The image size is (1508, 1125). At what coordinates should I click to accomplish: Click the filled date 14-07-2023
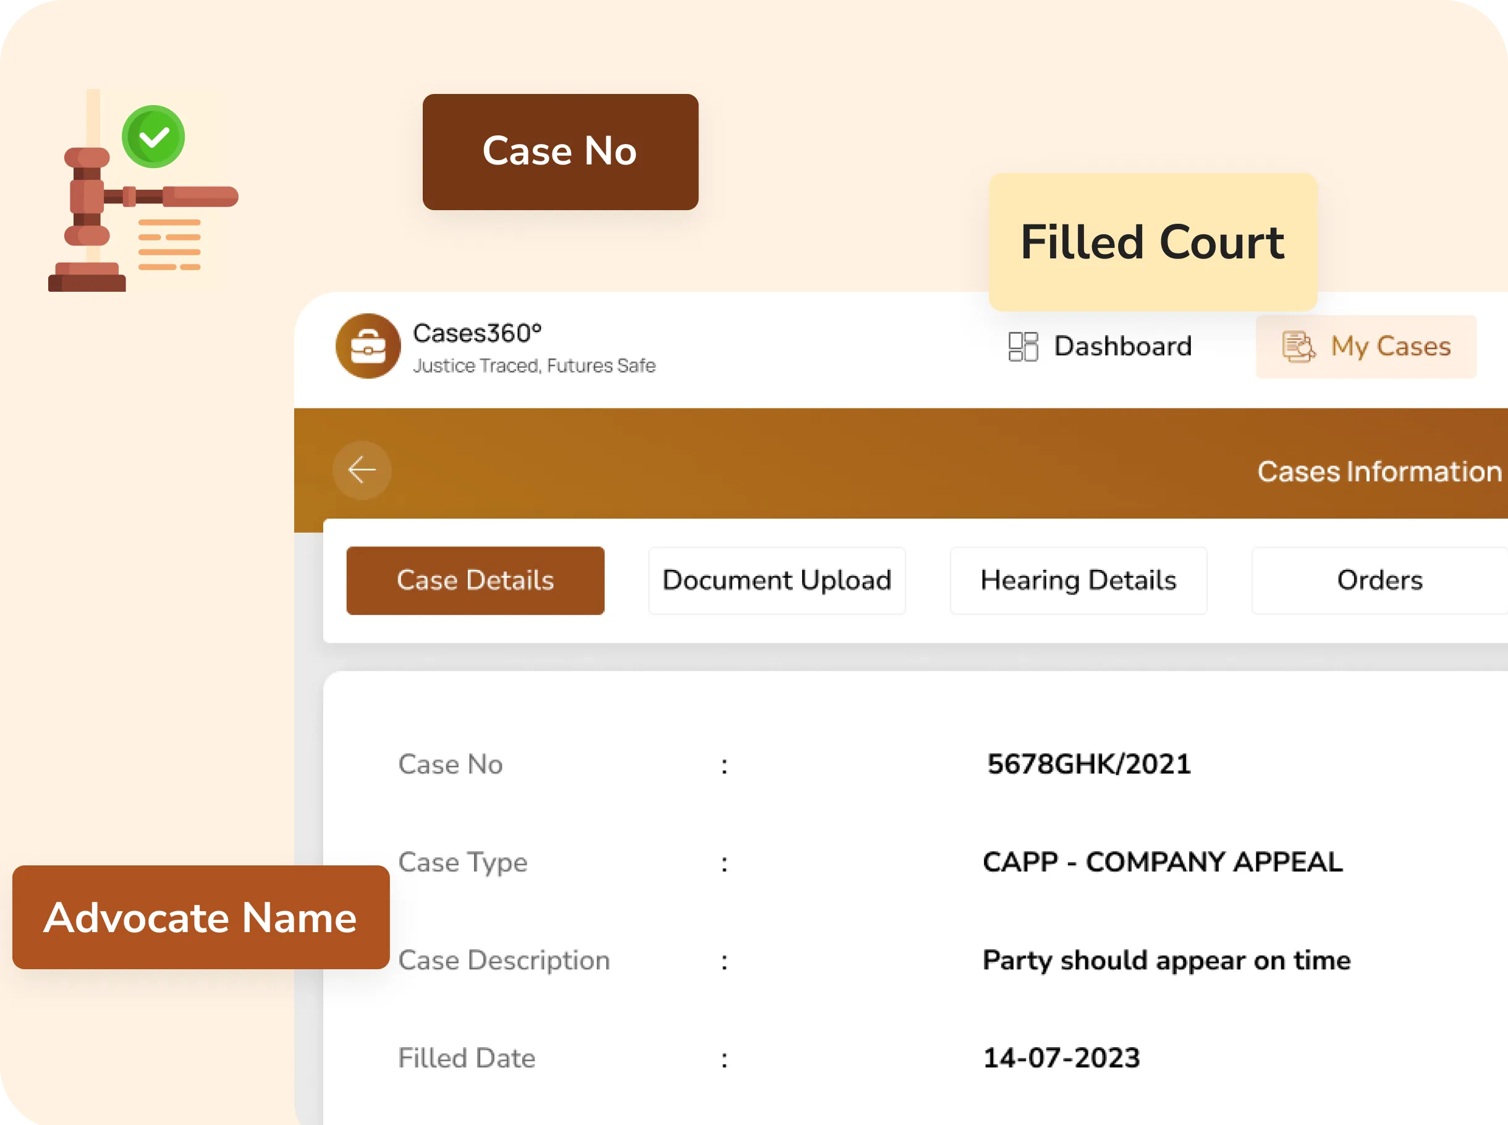coord(1061,1058)
